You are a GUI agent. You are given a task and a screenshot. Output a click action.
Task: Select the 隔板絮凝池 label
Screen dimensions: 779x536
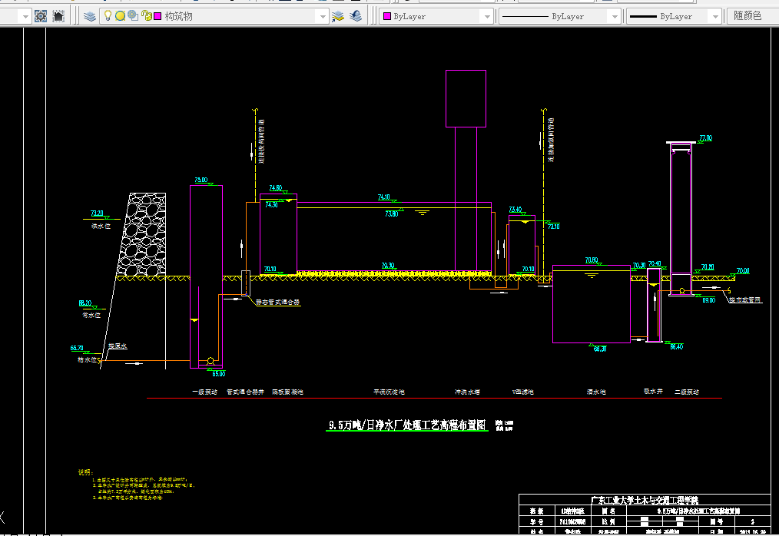click(287, 392)
